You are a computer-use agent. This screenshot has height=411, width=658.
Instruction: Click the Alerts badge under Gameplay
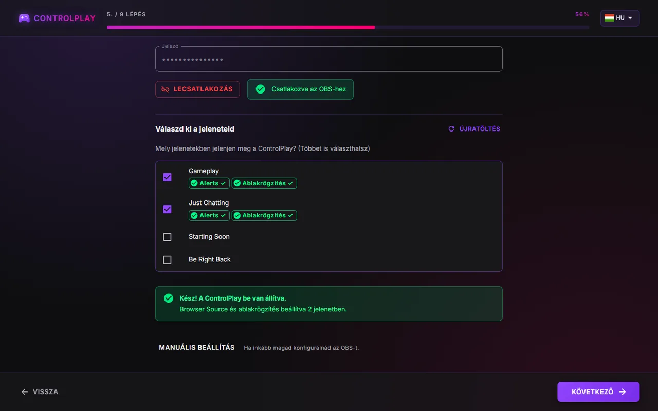coord(209,183)
